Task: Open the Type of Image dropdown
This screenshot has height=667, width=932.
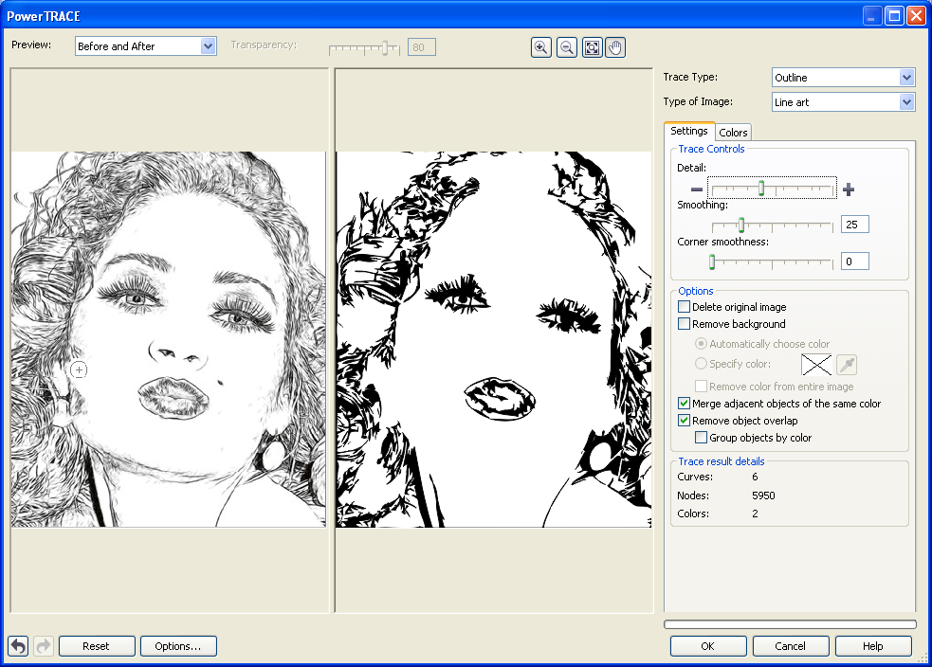Action: click(x=906, y=102)
